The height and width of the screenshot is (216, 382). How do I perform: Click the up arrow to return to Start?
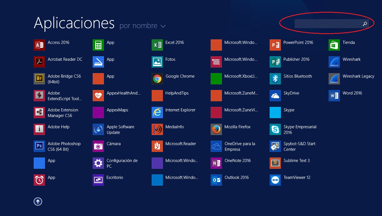tap(38, 201)
